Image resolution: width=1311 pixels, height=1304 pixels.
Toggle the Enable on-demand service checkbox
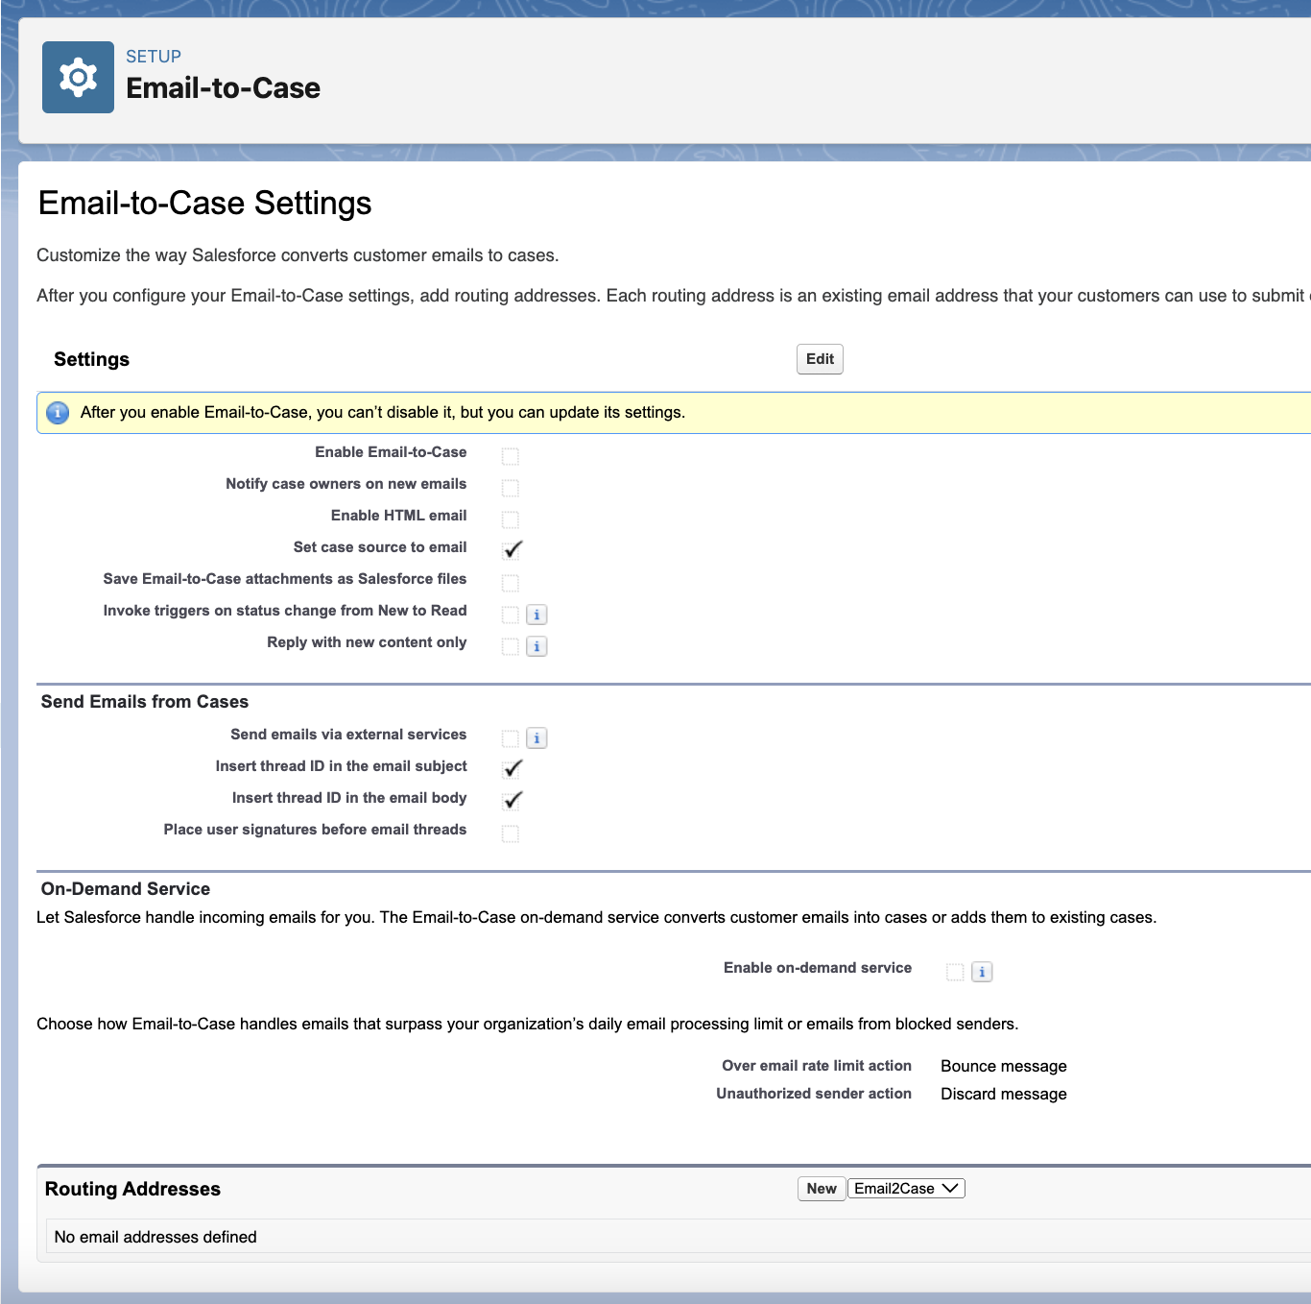point(955,972)
